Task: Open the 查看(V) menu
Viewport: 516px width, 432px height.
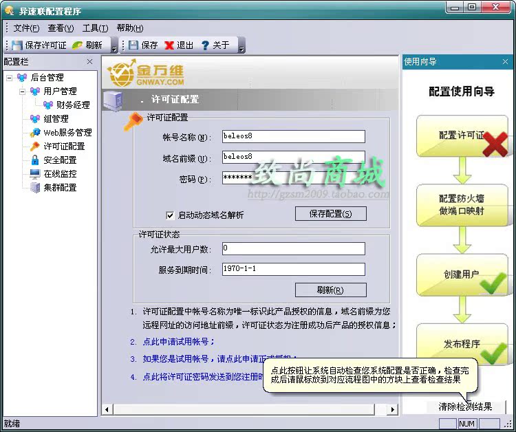Action: click(61, 28)
